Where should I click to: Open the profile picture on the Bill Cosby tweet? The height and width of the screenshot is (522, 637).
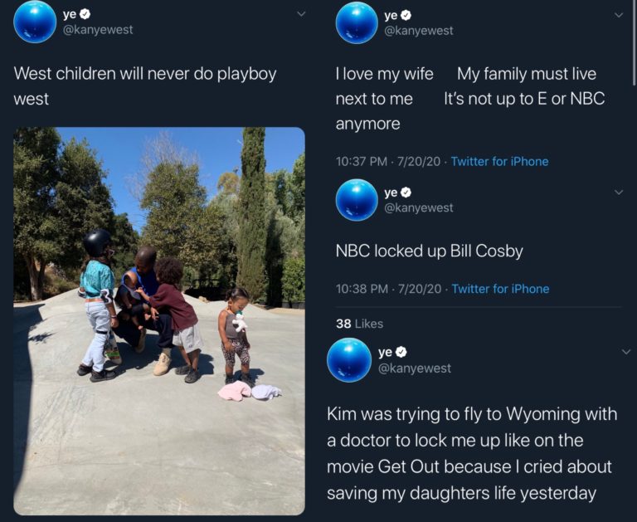coord(357,200)
